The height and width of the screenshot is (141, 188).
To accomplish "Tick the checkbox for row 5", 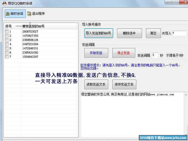I will tap(7, 48).
